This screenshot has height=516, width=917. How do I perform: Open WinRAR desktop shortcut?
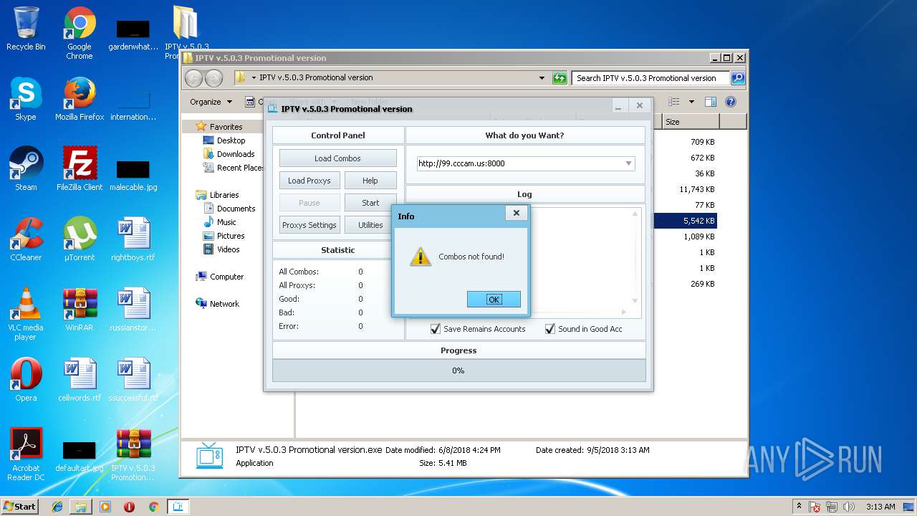point(80,310)
